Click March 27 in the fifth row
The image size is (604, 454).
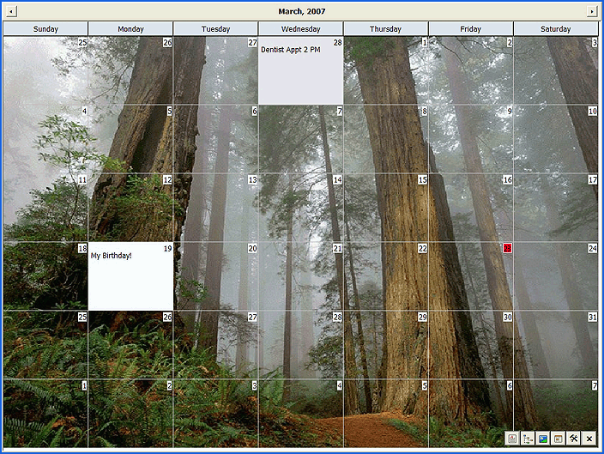[252, 318]
